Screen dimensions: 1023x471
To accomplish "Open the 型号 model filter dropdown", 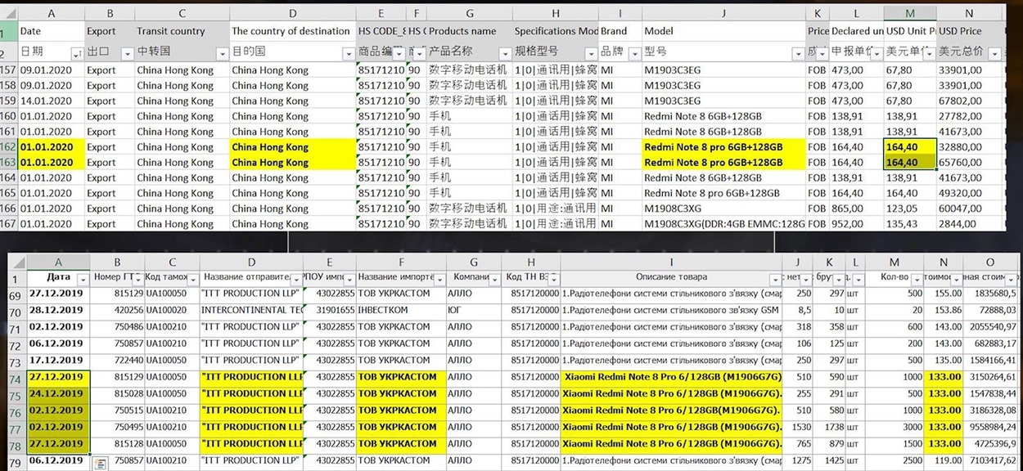I will [x=798, y=54].
